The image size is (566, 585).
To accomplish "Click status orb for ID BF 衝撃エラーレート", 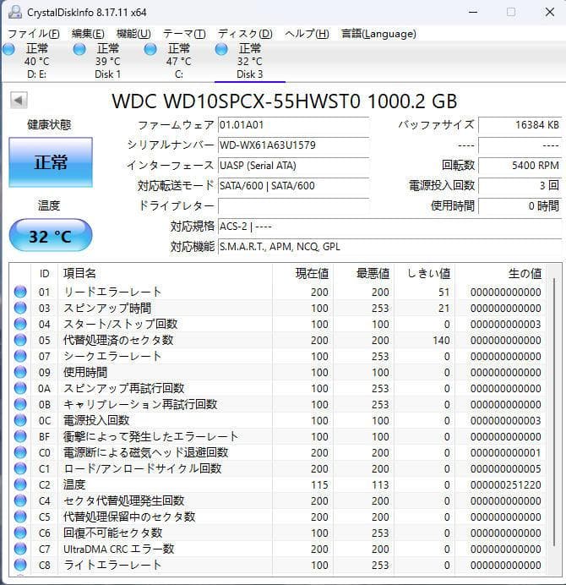I will pyautogui.click(x=20, y=436).
